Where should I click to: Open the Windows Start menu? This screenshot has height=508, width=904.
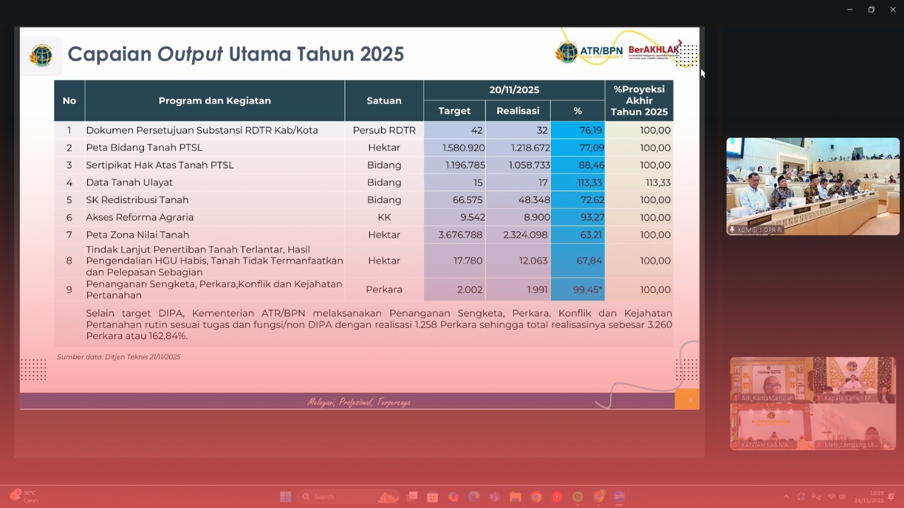click(x=285, y=497)
